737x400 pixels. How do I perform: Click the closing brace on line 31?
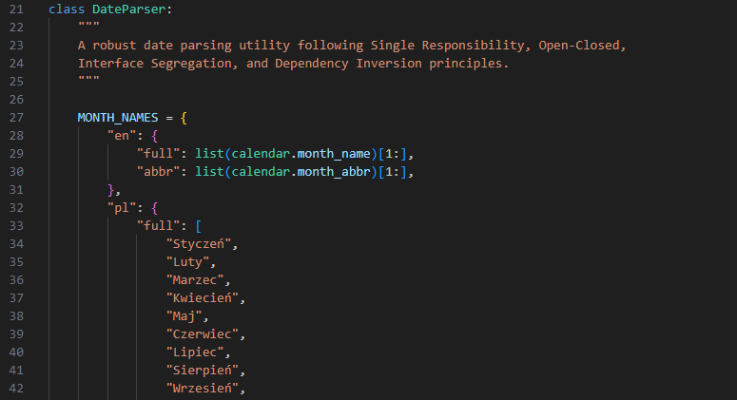(111, 190)
